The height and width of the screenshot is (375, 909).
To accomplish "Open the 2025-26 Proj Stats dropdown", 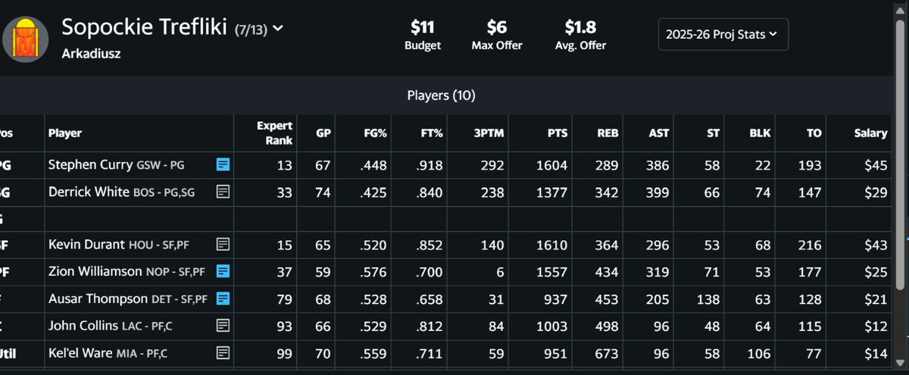I will point(723,34).
